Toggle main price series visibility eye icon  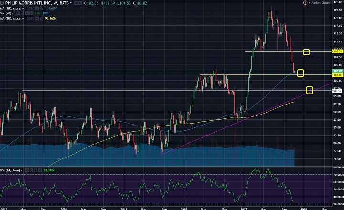75,3
